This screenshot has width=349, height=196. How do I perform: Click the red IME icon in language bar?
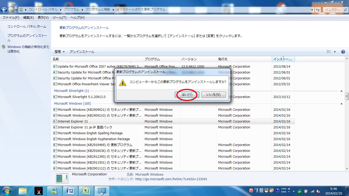(251, 191)
